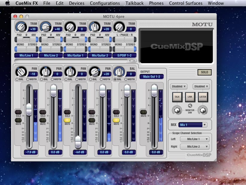Click the first channel's pan knob
Screen dimensions: 246x185
click(21, 72)
